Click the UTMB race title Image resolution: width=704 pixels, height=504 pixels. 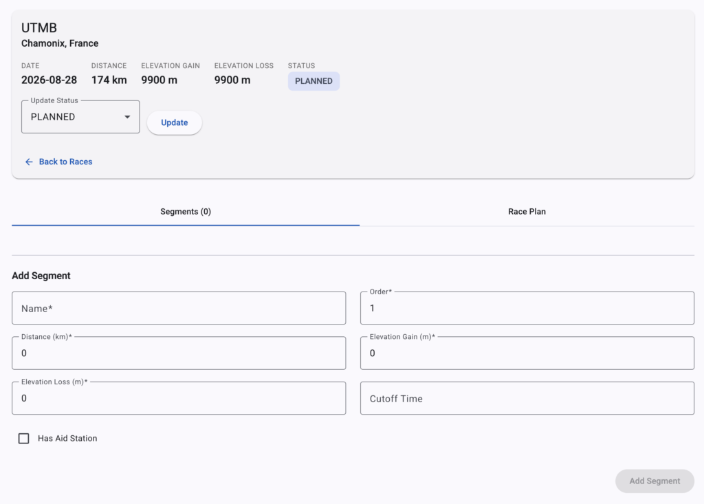[x=39, y=28]
